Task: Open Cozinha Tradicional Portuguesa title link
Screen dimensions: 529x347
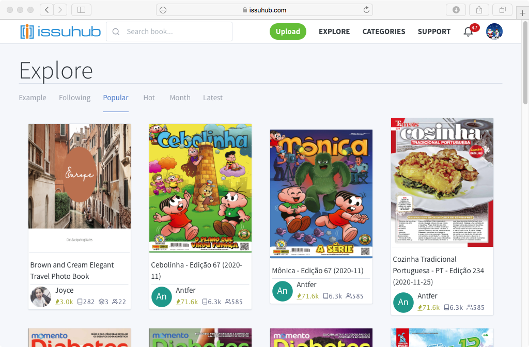Action: click(x=439, y=271)
